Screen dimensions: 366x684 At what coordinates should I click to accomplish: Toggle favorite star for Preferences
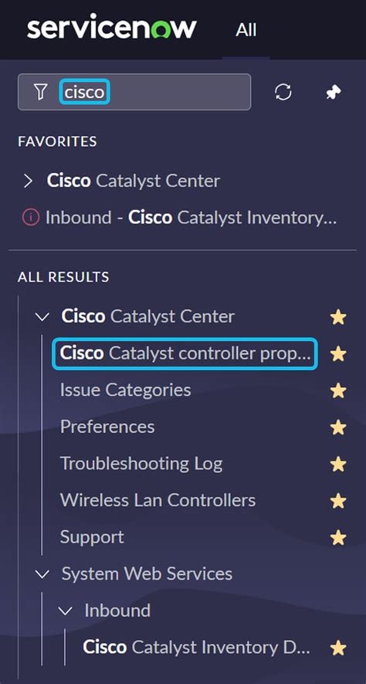tap(338, 427)
